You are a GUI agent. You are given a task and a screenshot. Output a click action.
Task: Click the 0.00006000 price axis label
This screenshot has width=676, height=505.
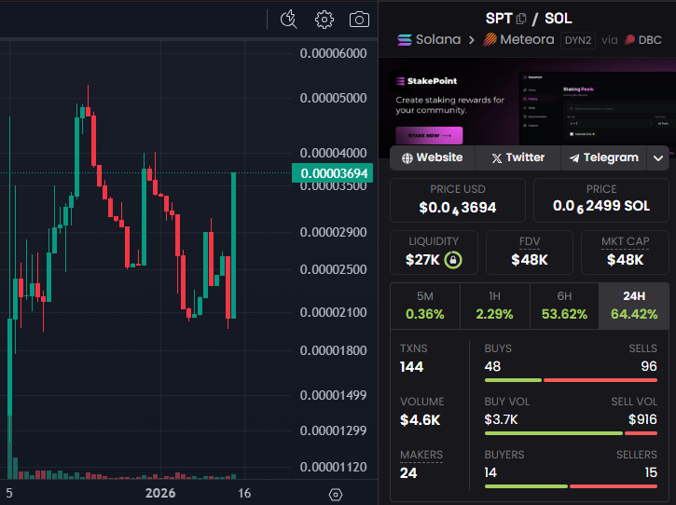pos(333,53)
